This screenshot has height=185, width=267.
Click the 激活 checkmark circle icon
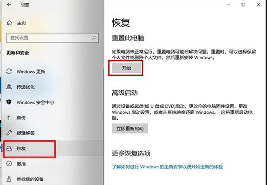9,164
